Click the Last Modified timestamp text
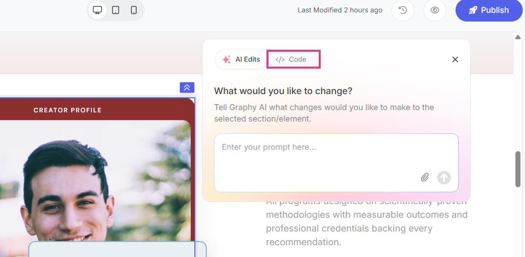The height and width of the screenshot is (257, 525). [x=340, y=10]
